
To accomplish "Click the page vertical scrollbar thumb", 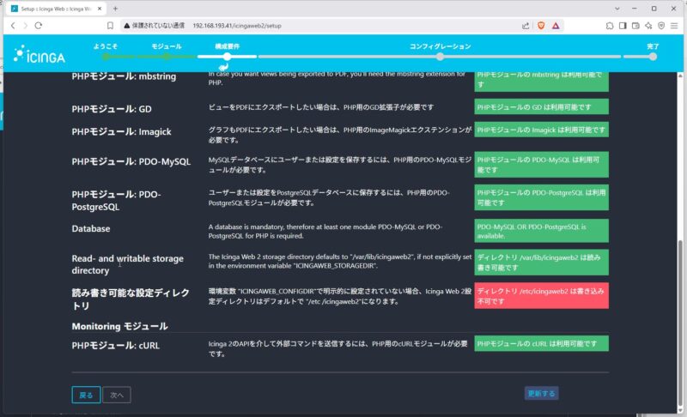I will [680, 324].
